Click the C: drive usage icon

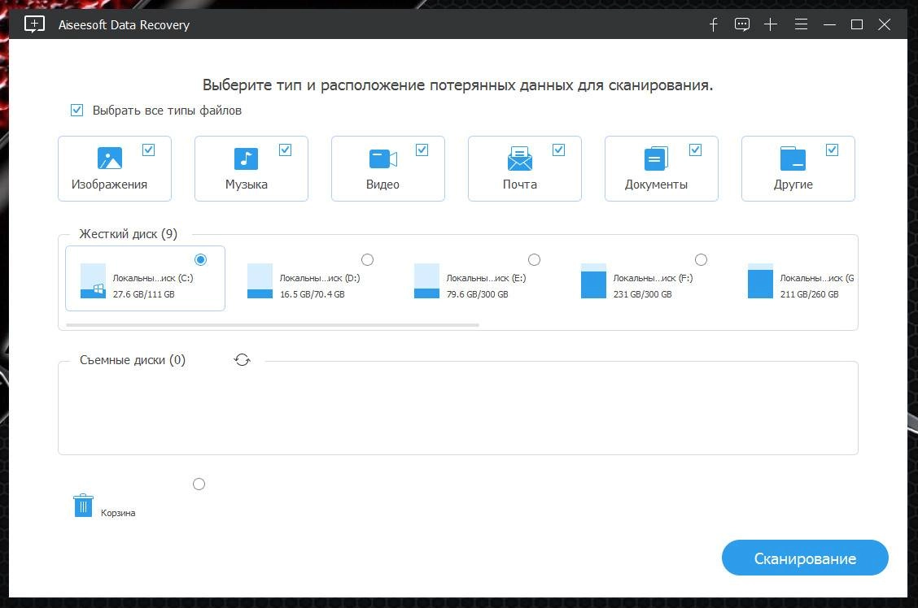tap(93, 280)
